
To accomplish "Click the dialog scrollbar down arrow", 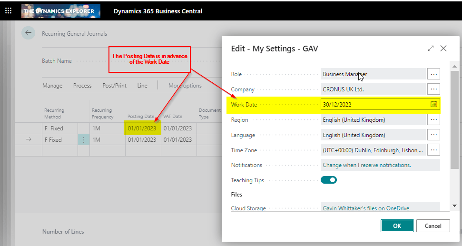I will [454, 206].
